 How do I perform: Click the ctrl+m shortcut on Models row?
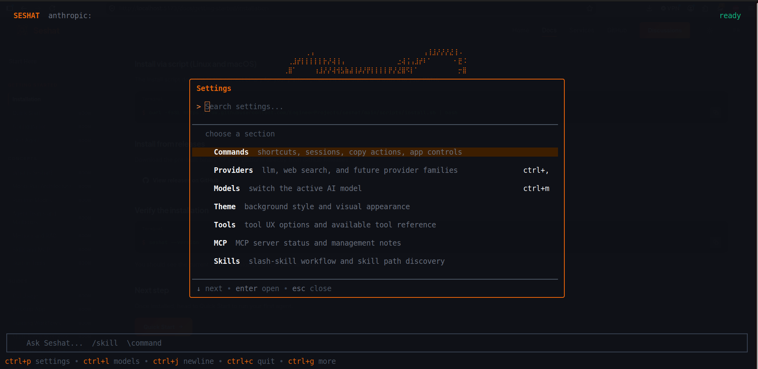536,189
